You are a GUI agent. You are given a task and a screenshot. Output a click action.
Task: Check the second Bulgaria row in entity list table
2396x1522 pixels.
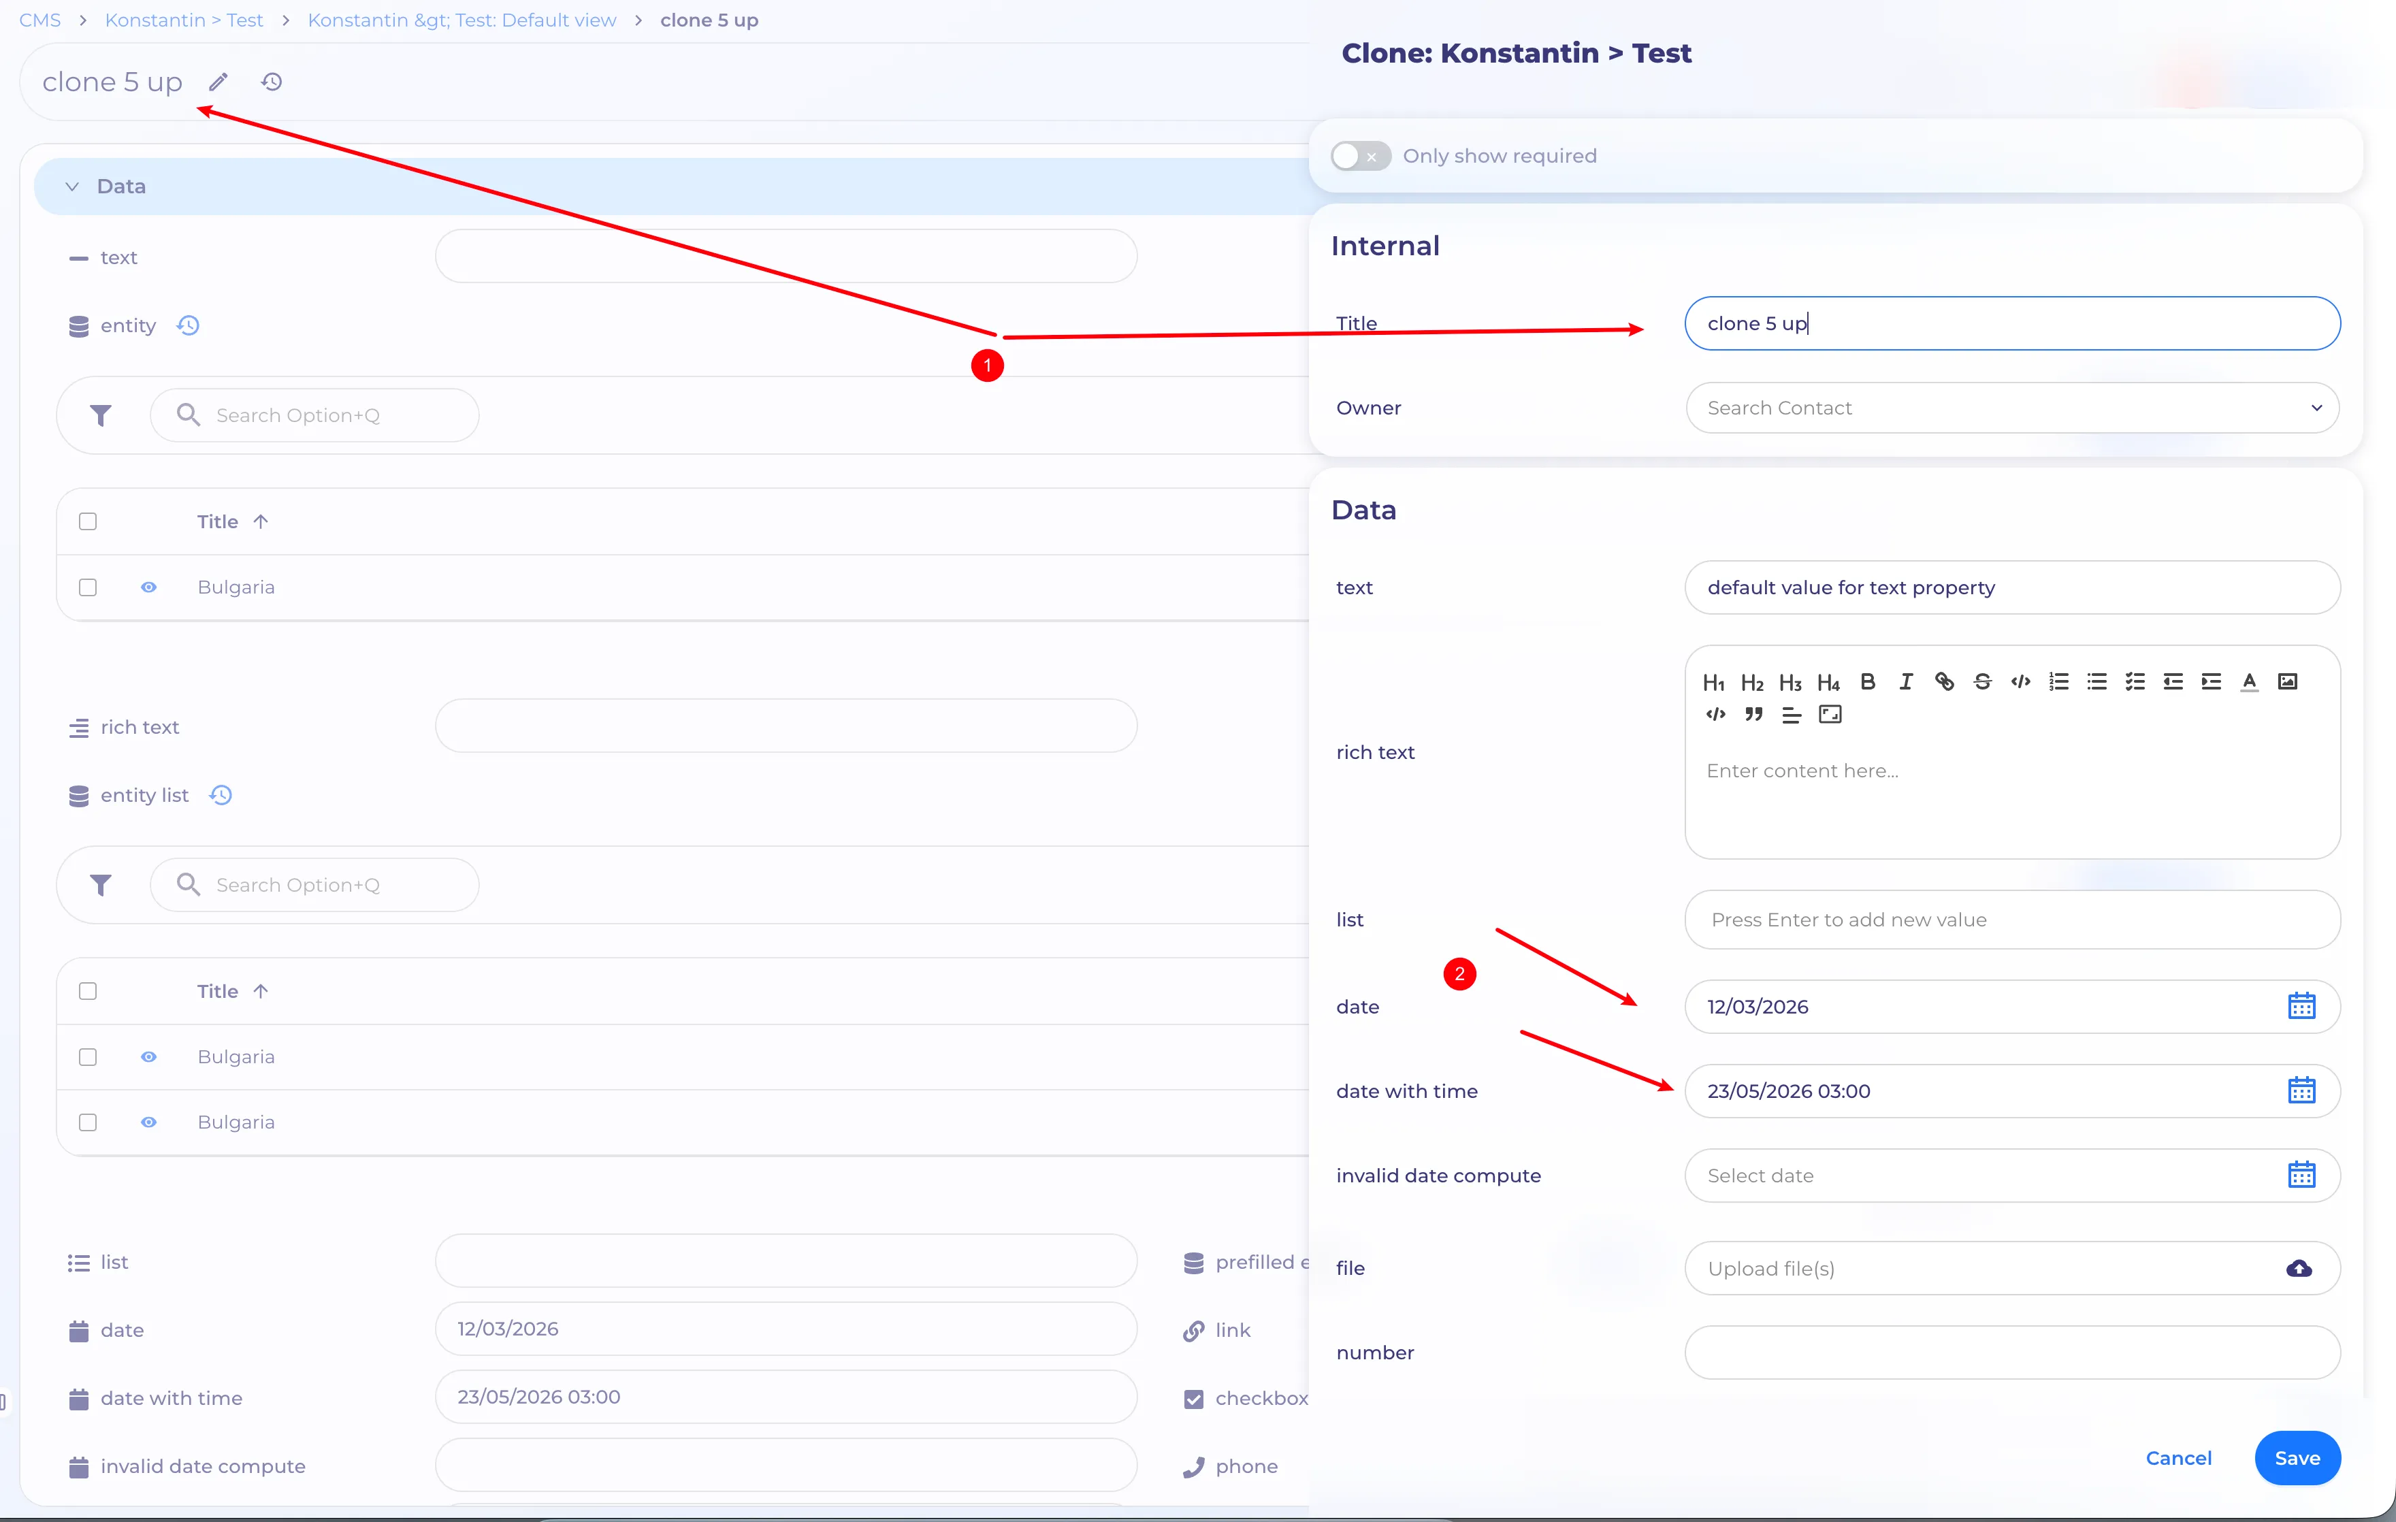88,1122
